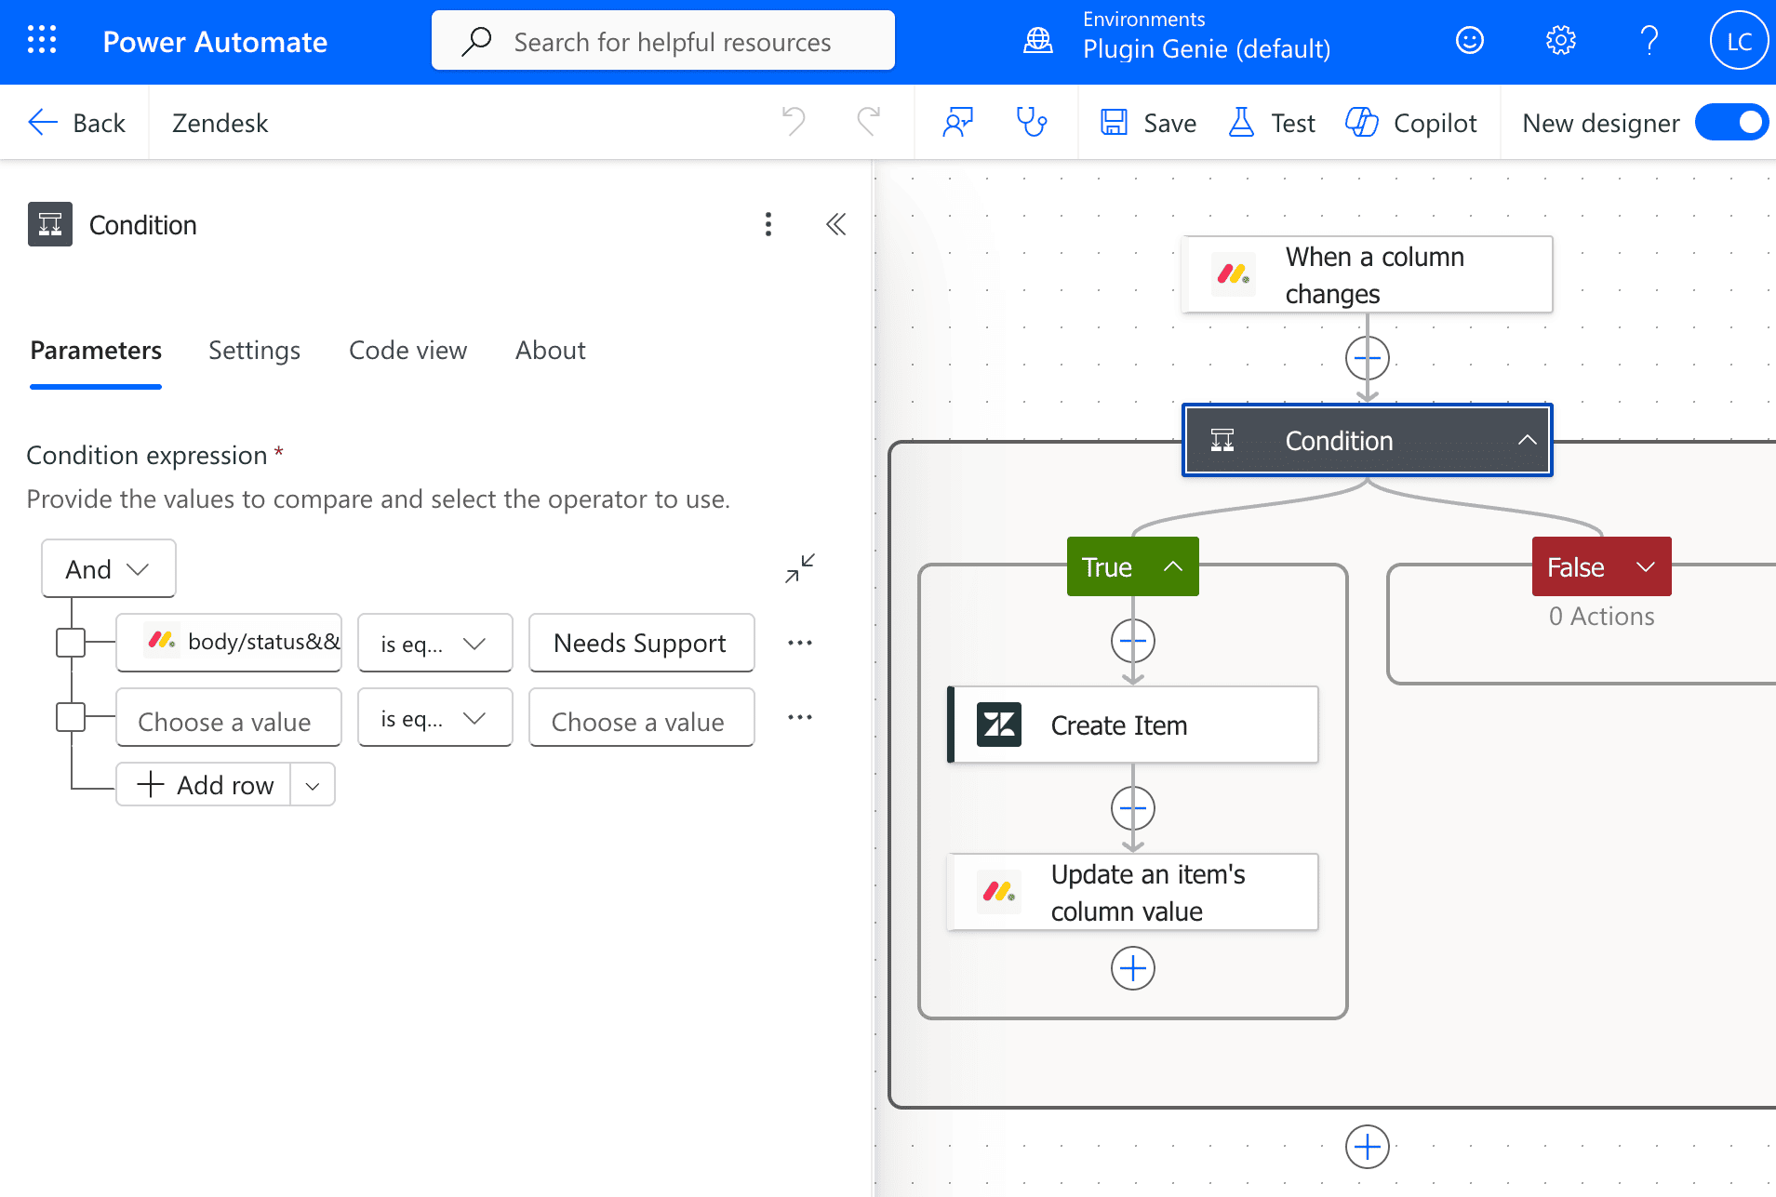This screenshot has width=1776, height=1197.
Task: Open the Help question mark
Action: 1649,41
